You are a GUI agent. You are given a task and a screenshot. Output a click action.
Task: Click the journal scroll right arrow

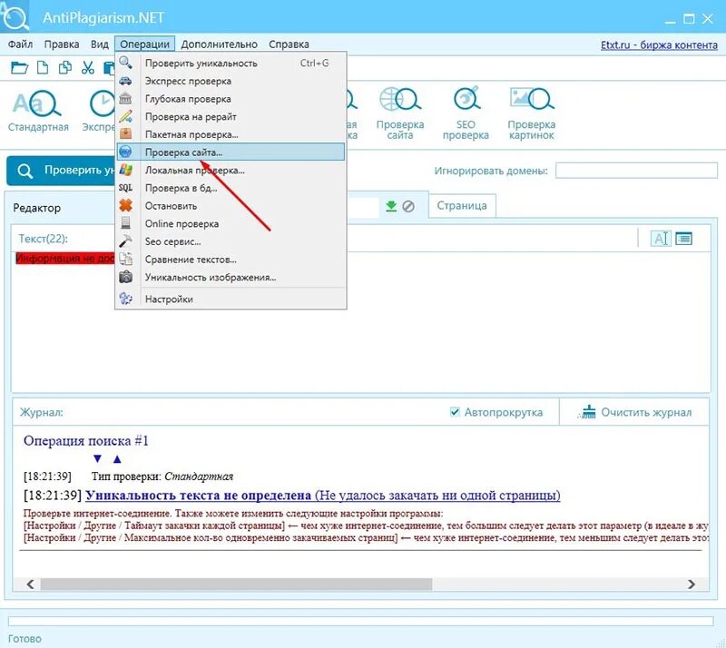coord(692,584)
